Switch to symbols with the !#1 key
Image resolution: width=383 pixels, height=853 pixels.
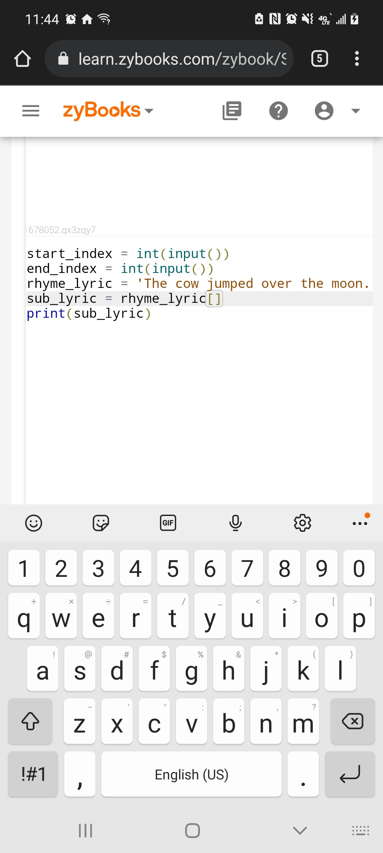[x=33, y=774]
